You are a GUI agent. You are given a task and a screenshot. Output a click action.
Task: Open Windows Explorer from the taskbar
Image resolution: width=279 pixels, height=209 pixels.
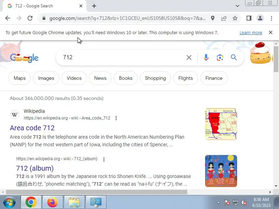point(74,202)
